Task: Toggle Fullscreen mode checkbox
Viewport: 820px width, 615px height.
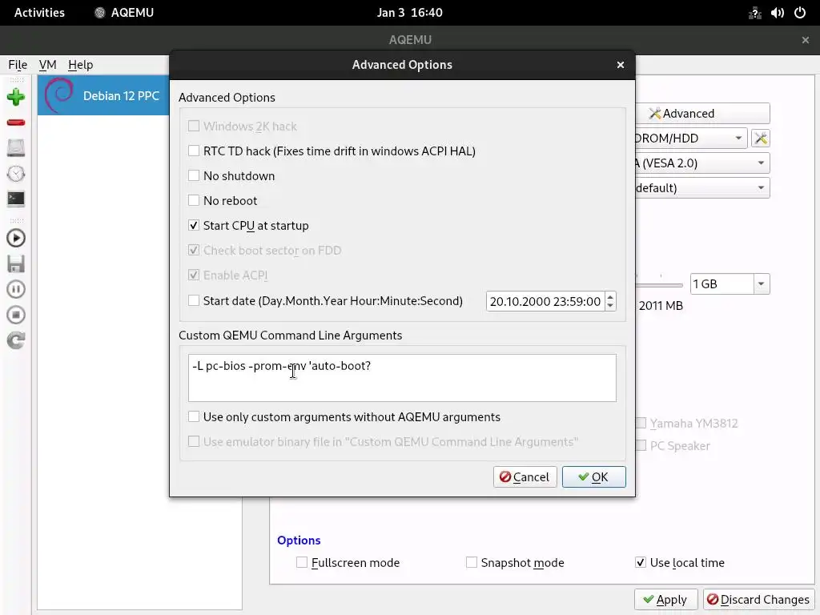Action: [302, 563]
